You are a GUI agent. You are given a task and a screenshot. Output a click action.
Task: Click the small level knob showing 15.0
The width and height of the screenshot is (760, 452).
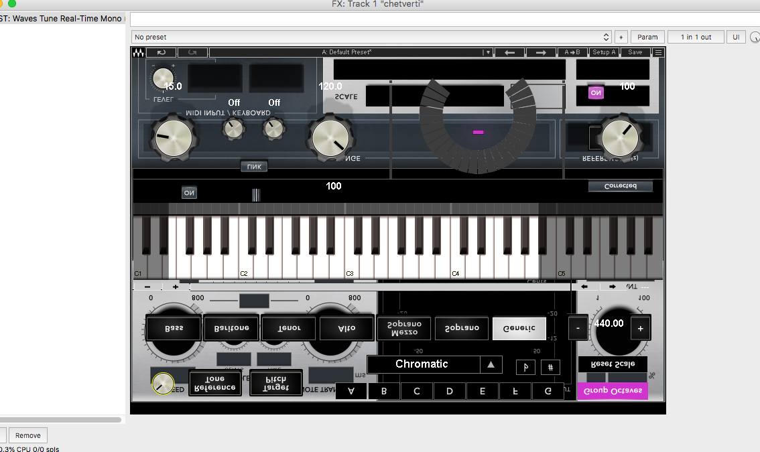pyautogui.click(x=162, y=78)
